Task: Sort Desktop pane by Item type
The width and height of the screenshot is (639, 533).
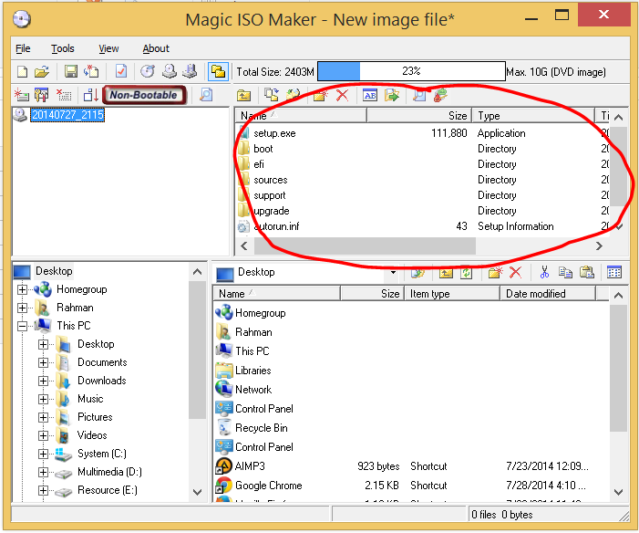Action: click(x=452, y=294)
